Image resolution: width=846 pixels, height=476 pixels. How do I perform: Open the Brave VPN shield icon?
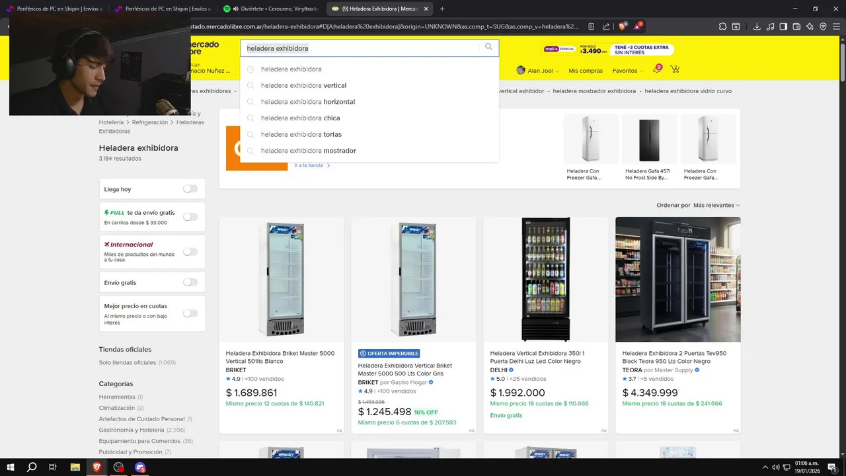click(823, 26)
